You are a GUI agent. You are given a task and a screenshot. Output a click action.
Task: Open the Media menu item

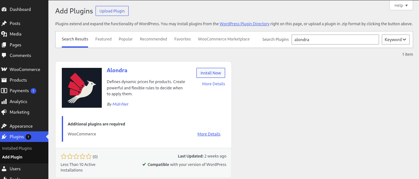point(24,34)
